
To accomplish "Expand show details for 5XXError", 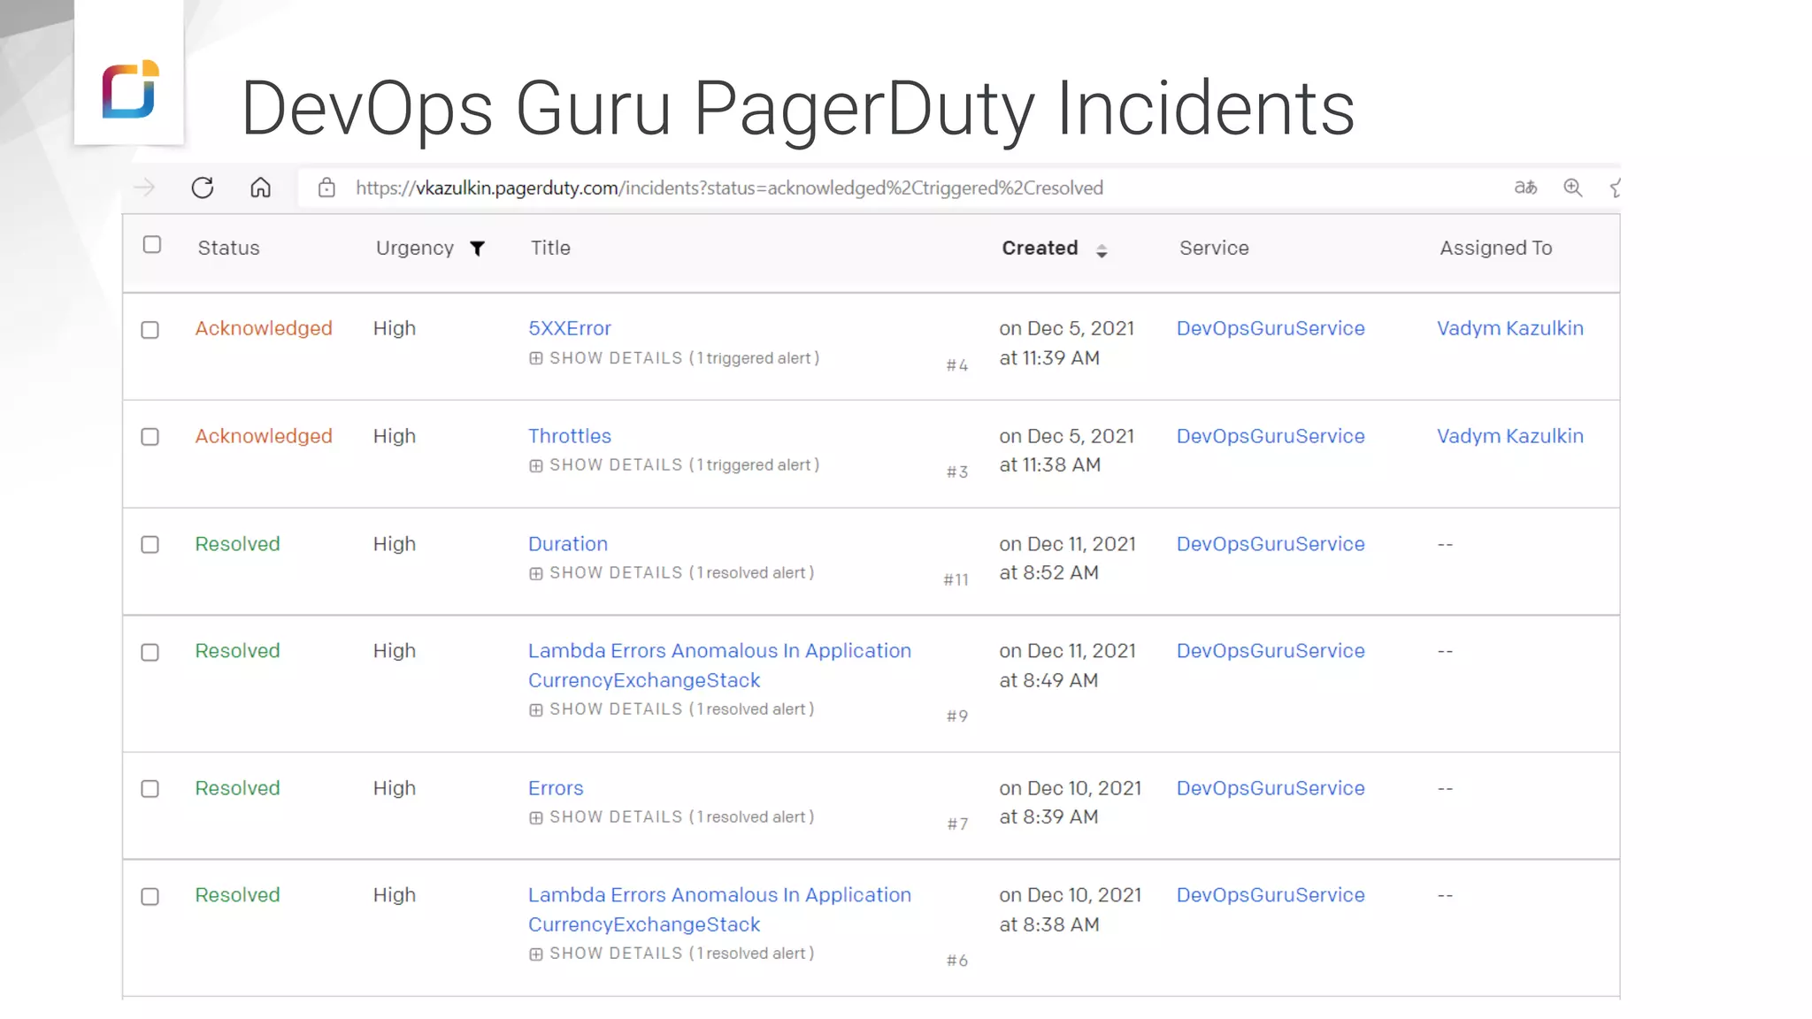I will [674, 358].
